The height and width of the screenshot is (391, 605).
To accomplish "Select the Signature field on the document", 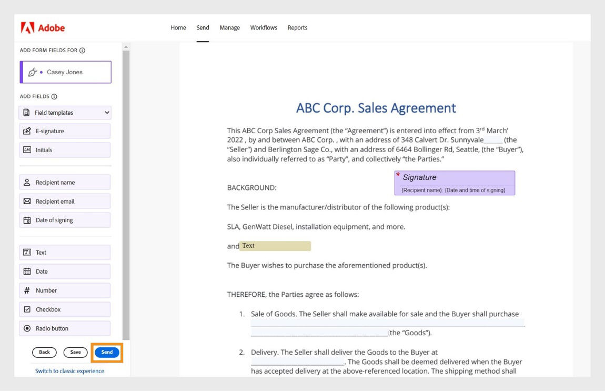I will pos(454,183).
